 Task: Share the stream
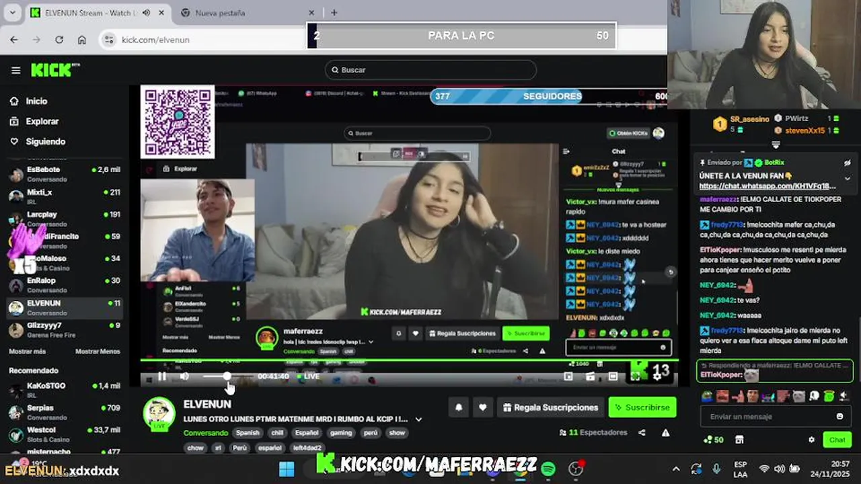(642, 433)
